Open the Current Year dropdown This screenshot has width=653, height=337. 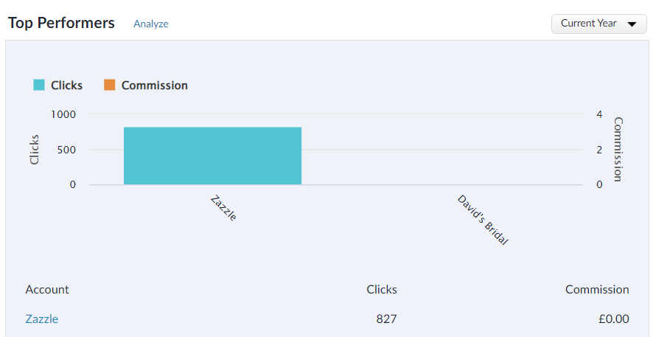(x=599, y=24)
